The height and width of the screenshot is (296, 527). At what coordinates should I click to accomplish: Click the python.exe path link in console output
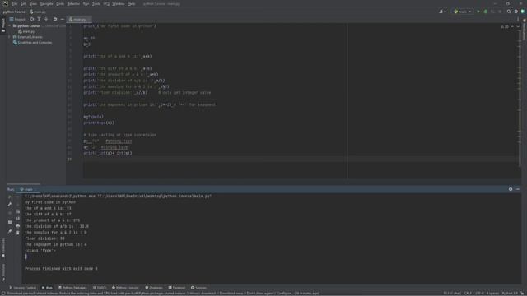pyautogui.click(x=60, y=196)
